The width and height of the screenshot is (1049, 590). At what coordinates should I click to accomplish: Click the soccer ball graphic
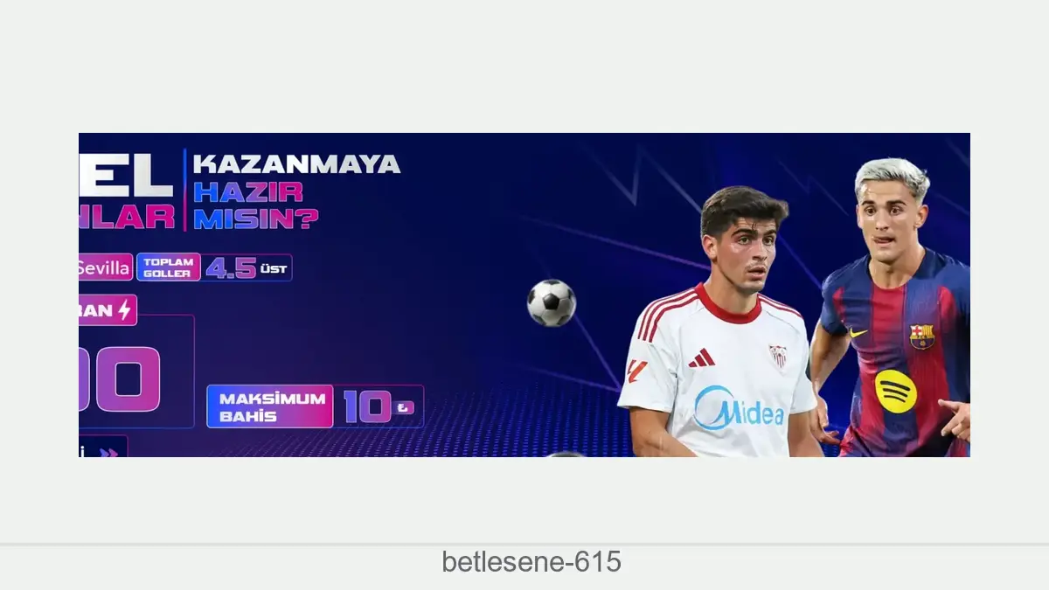(552, 303)
